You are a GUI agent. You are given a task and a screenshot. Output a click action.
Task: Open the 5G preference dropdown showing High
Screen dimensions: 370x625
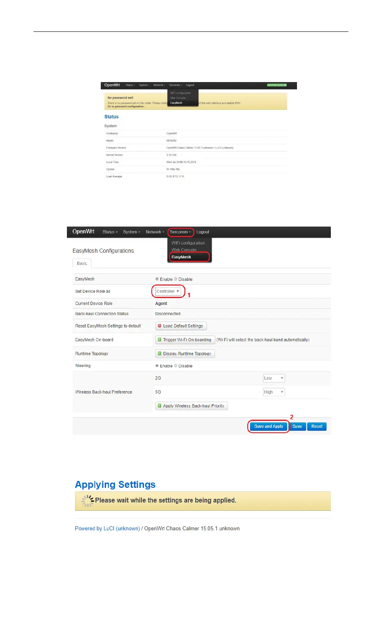[x=274, y=392]
